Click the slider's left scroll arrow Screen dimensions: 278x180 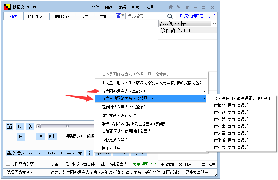click(38, 126)
